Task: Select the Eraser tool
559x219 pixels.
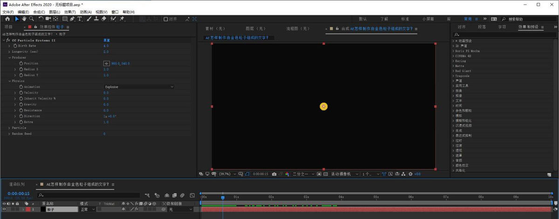Action: pos(103,19)
